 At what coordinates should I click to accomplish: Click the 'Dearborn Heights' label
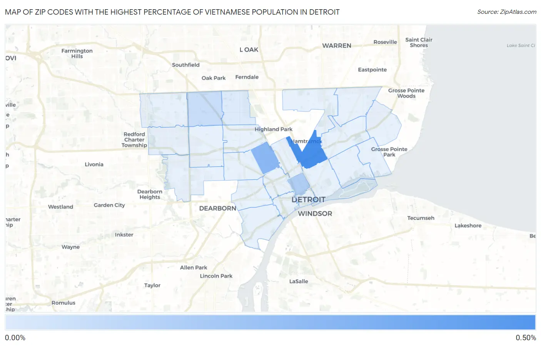coord(150,194)
